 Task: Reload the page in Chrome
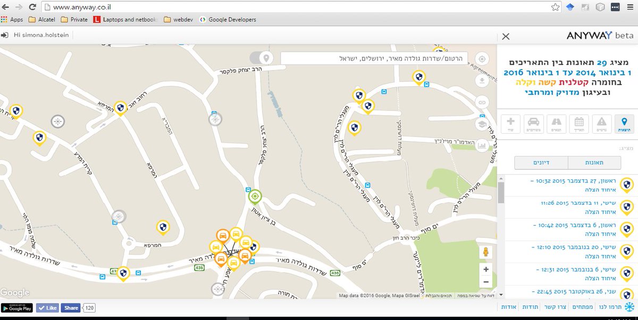tap(32, 7)
